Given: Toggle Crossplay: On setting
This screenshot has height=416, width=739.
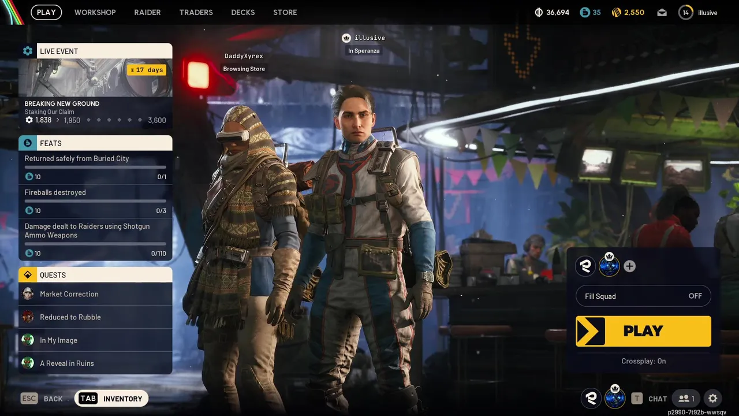Looking at the screenshot, I should click(643, 361).
